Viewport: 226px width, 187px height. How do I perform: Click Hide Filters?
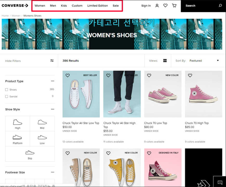(x=13, y=61)
